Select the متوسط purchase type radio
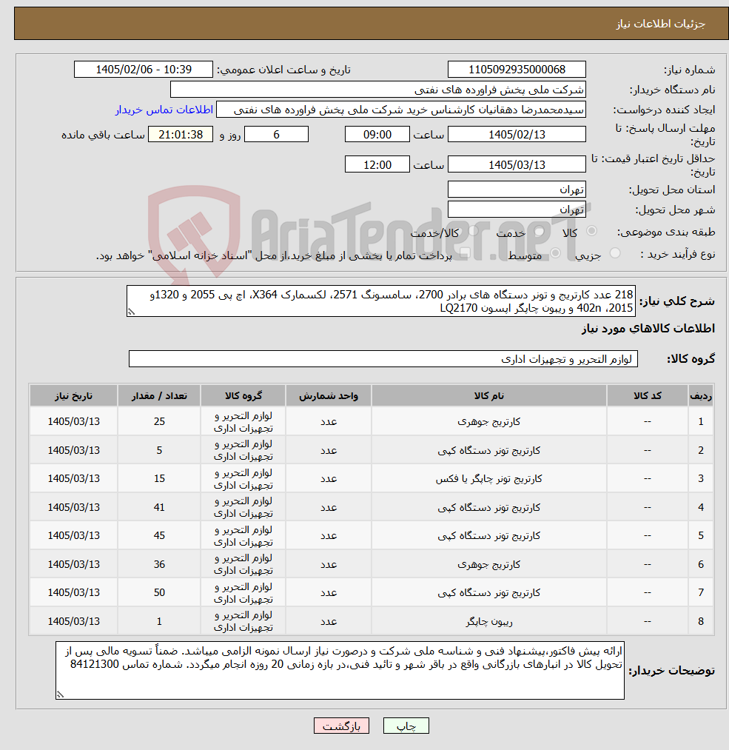Viewport: 729px width, 750px height. pos(556,252)
